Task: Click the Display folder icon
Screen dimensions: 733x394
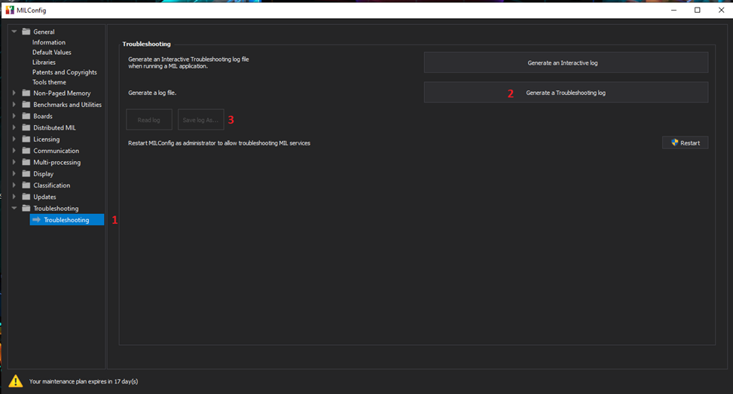Action: tap(26, 174)
